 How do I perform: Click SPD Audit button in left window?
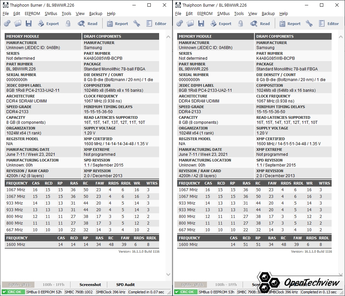[125, 285]
